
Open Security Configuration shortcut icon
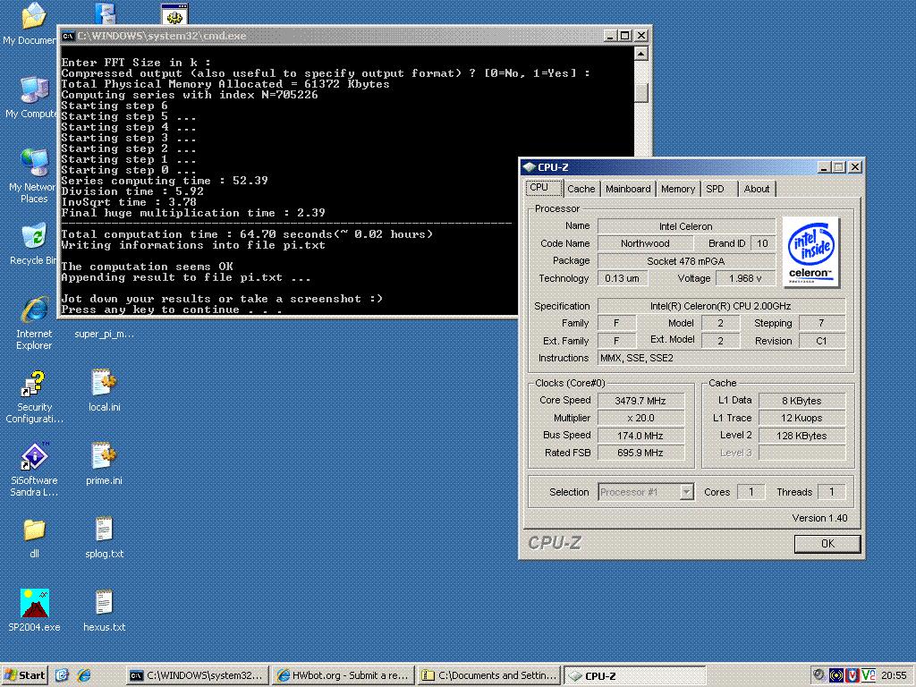[33, 384]
